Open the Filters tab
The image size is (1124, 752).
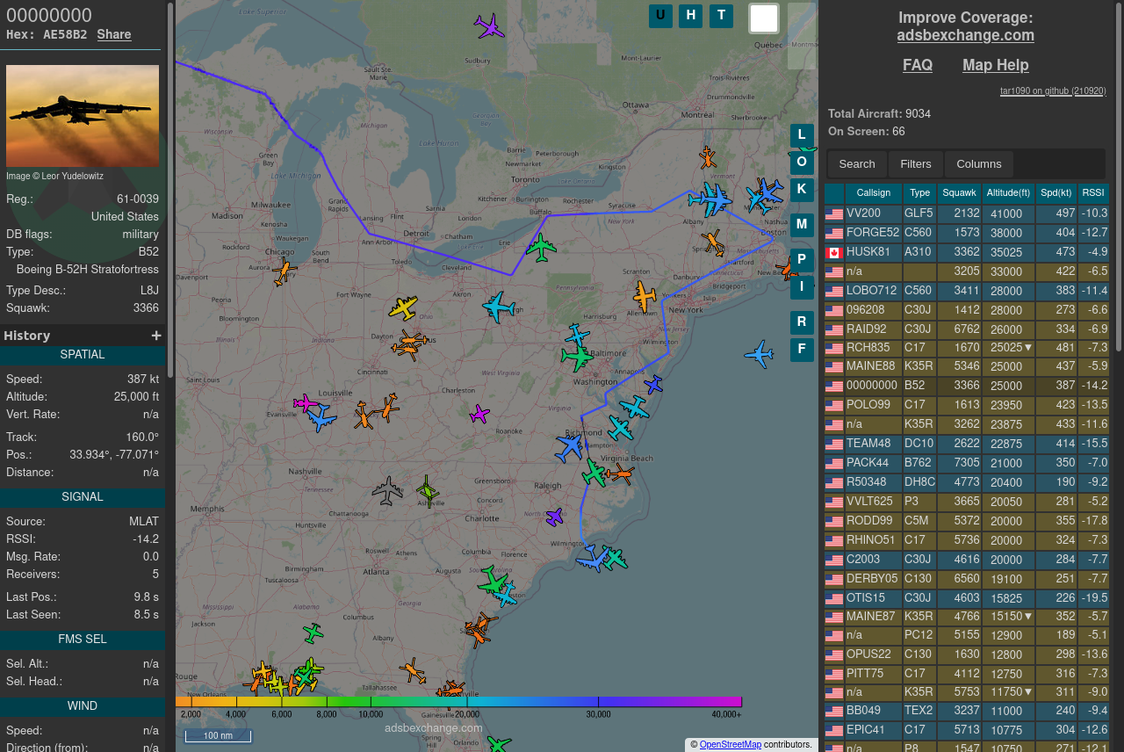pyautogui.click(x=916, y=164)
